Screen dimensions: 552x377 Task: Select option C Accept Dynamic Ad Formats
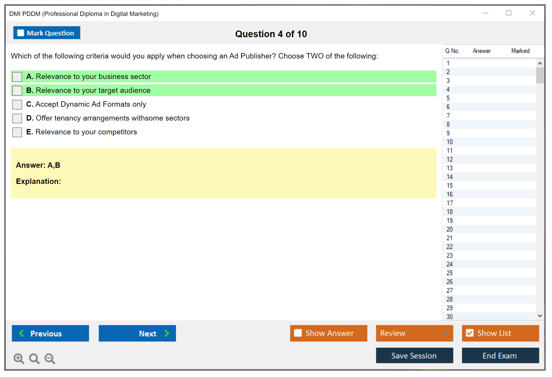click(x=17, y=104)
